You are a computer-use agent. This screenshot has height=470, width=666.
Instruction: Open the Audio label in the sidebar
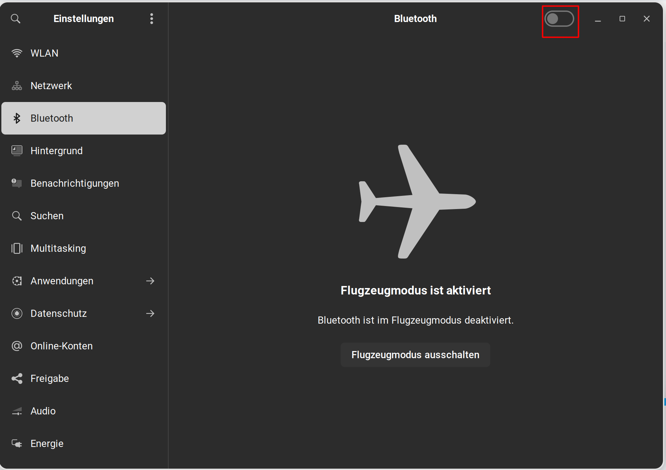[x=43, y=411]
